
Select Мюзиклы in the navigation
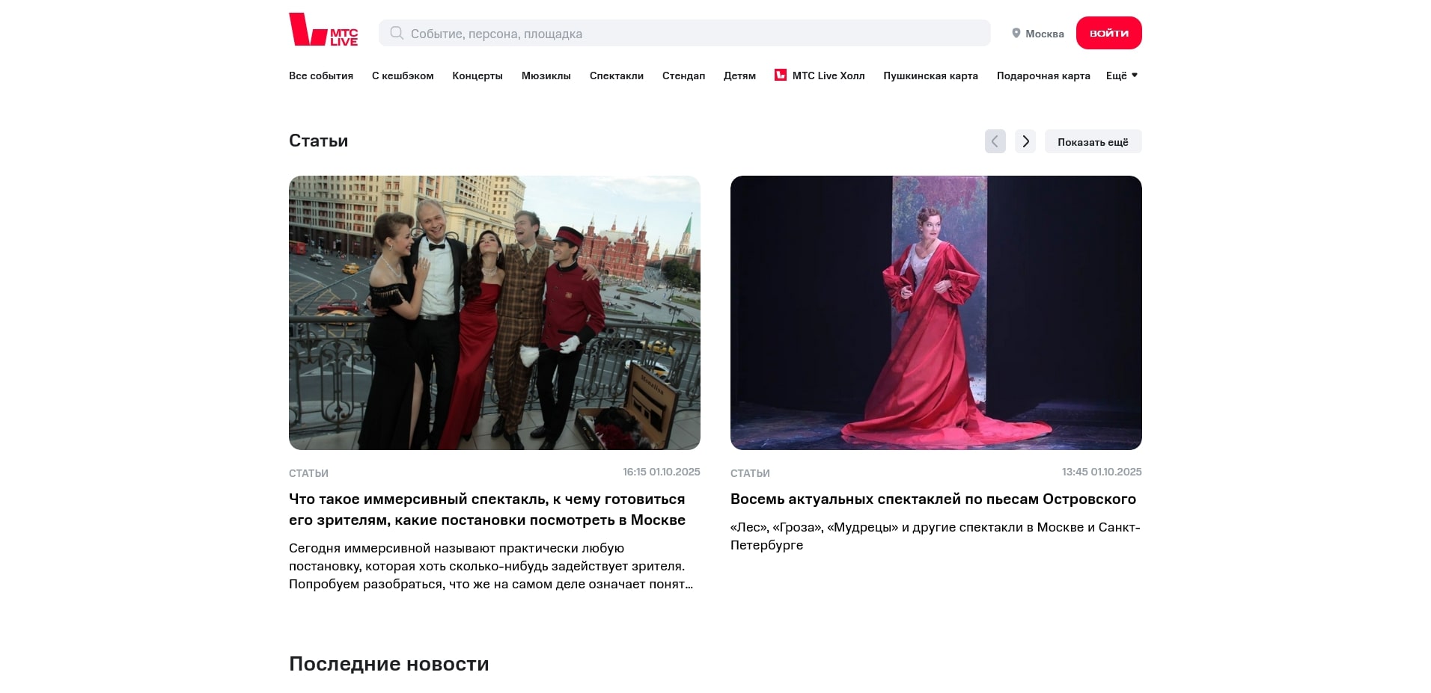pyautogui.click(x=546, y=76)
